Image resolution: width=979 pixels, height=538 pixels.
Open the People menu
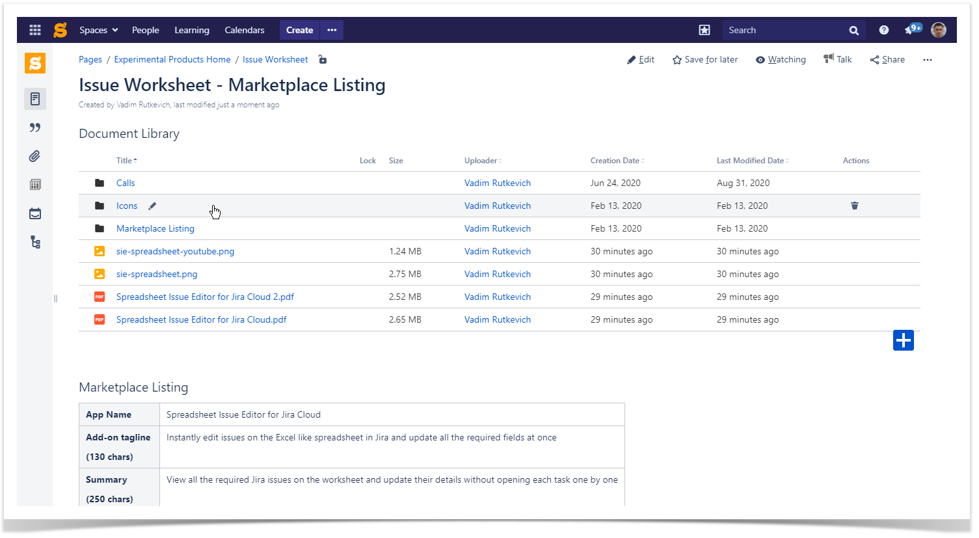tap(145, 30)
